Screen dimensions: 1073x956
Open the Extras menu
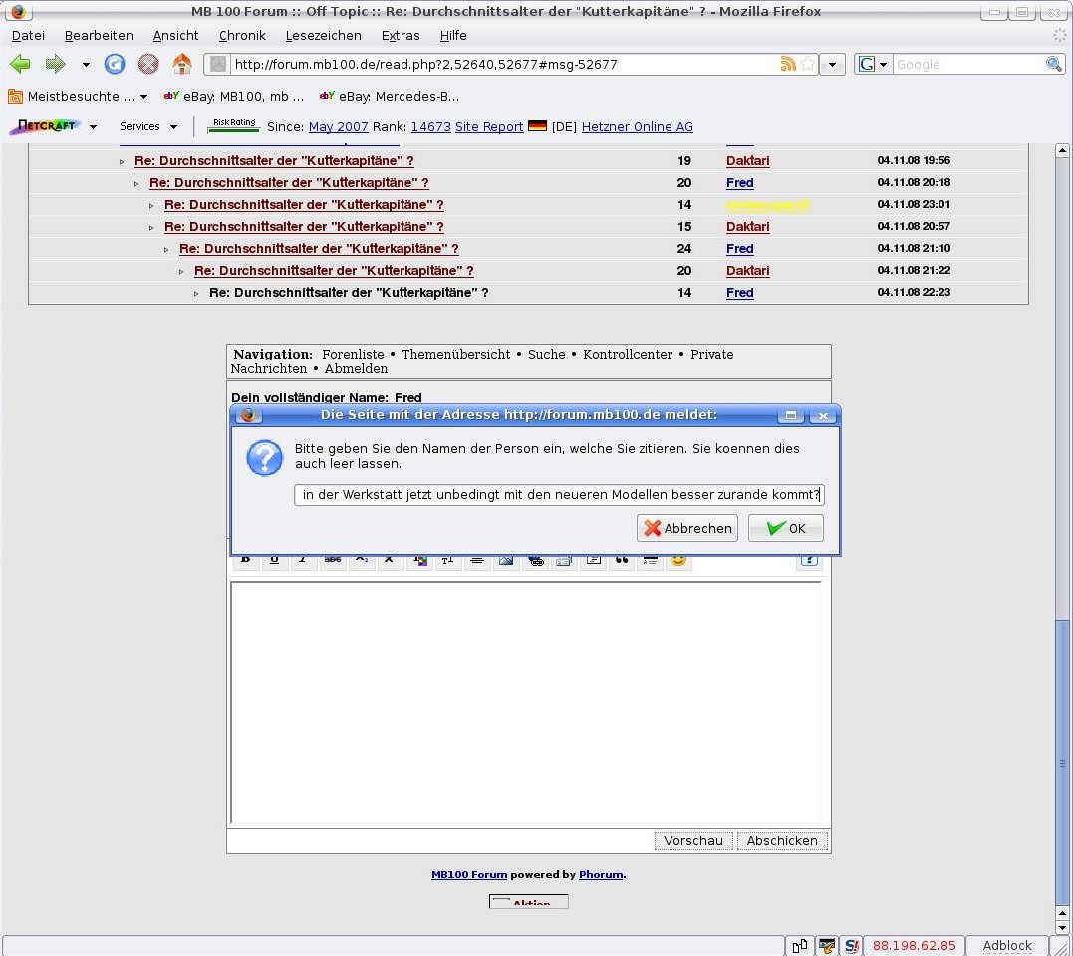pyautogui.click(x=401, y=36)
